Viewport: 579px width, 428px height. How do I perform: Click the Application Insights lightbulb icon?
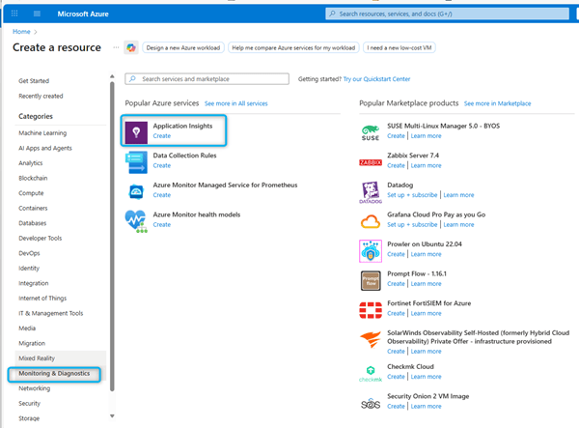pos(136,130)
